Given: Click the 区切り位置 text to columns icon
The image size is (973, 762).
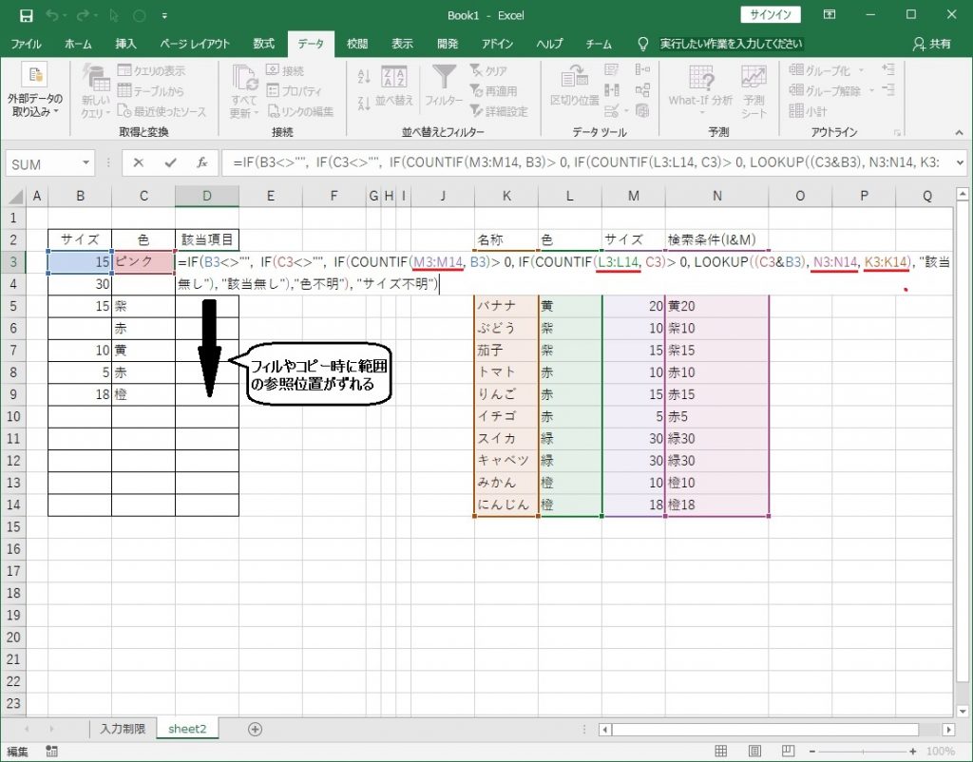Looking at the screenshot, I should click(x=574, y=77).
